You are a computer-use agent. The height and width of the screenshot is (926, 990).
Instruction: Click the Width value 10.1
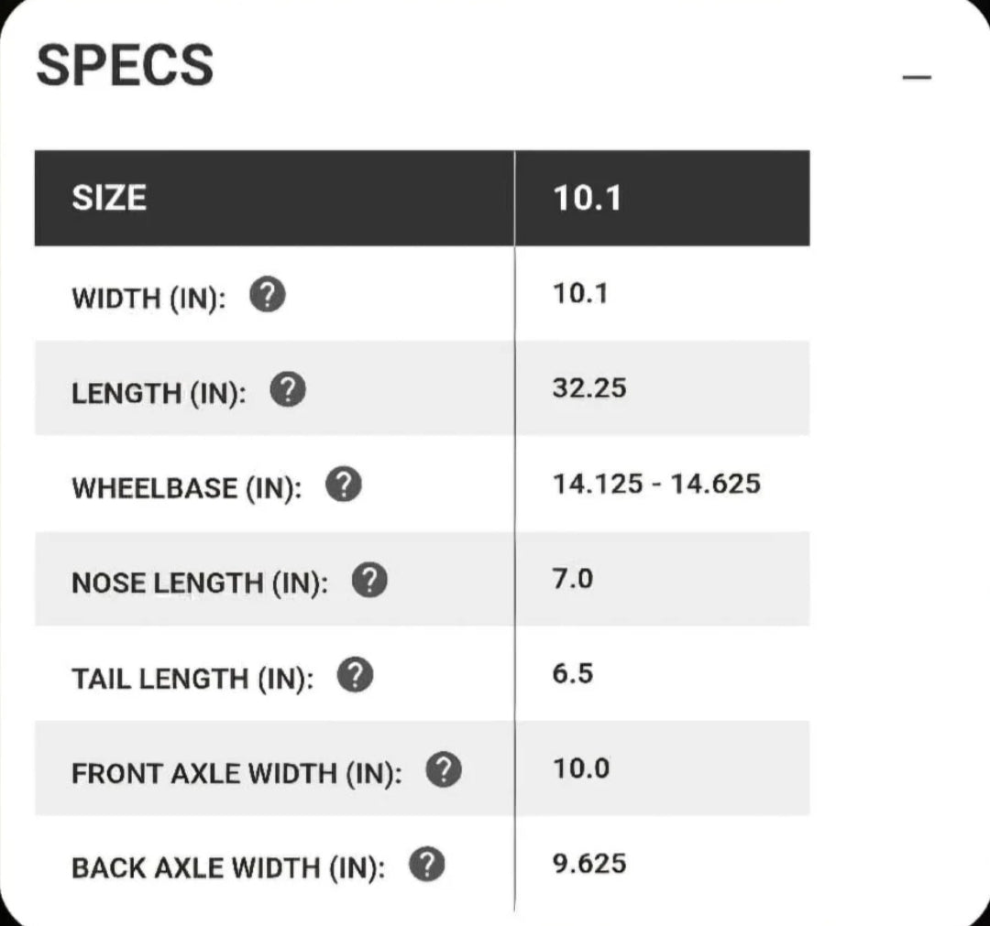coord(579,294)
